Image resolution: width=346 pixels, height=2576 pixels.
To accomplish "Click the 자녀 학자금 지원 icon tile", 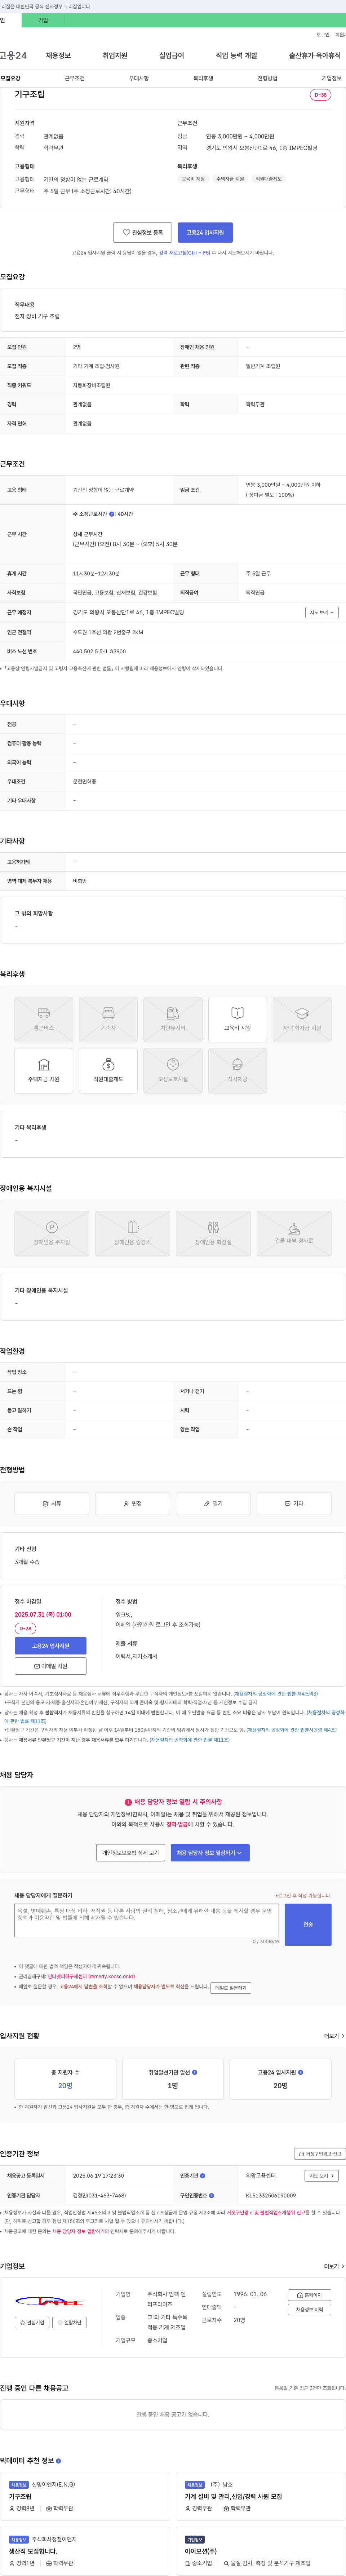I will coord(302,1019).
